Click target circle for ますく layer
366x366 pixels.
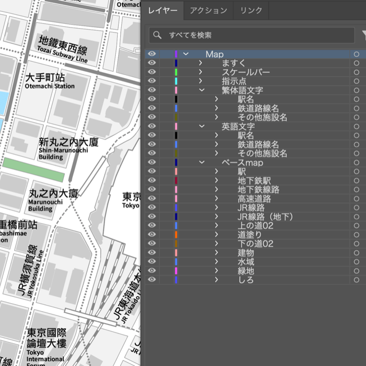coord(356,63)
